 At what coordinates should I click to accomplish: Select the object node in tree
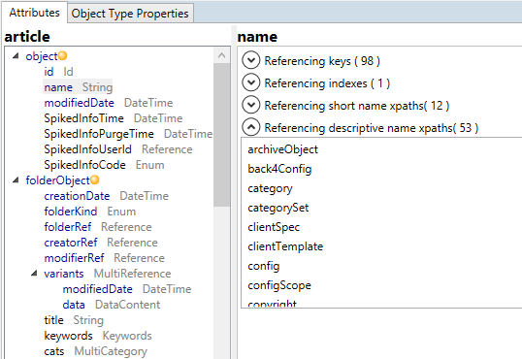pyautogui.click(x=42, y=56)
